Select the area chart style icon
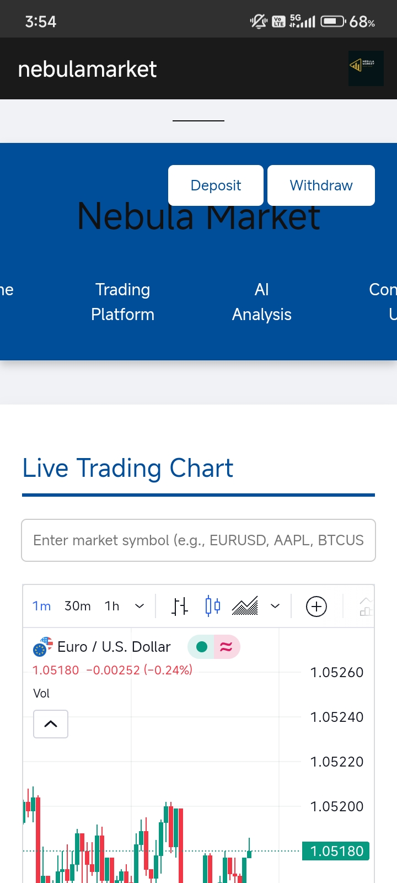 tap(245, 607)
